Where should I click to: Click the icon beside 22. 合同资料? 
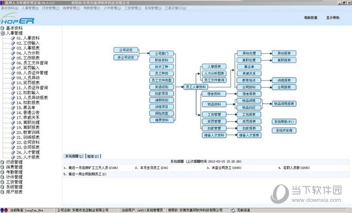pos(13,143)
